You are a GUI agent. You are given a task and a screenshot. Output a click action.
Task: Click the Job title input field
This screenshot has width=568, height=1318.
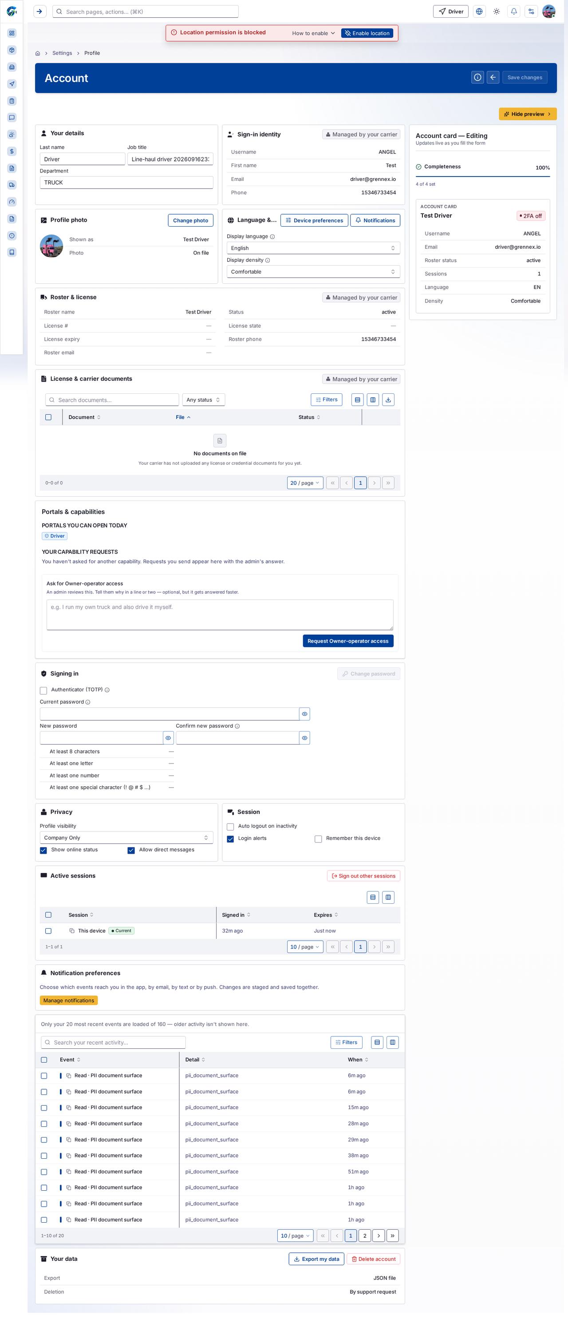[x=170, y=159]
